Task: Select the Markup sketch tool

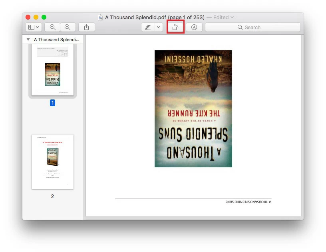Action: click(148, 27)
